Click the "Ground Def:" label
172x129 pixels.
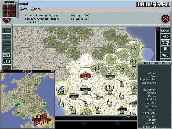click(149, 116)
